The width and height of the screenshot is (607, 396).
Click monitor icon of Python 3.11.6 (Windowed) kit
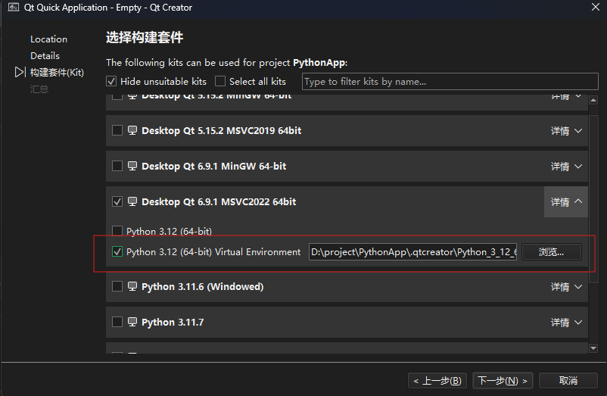132,286
